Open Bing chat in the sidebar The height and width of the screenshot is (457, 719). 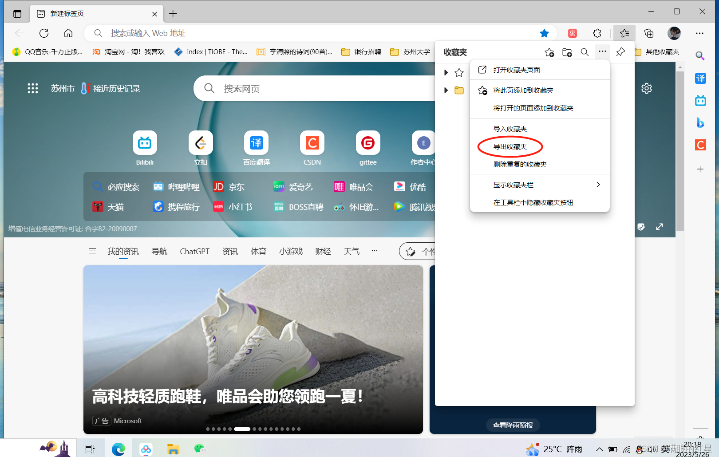tap(700, 123)
